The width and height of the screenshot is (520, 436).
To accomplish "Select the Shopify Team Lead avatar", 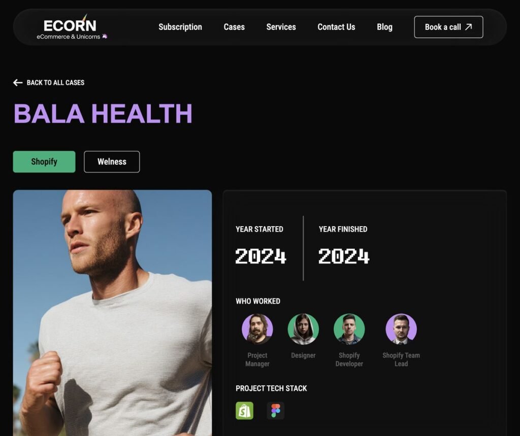I will click(x=401, y=329).
